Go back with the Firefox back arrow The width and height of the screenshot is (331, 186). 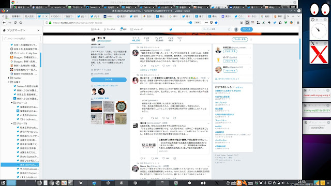tap(4, 23)
